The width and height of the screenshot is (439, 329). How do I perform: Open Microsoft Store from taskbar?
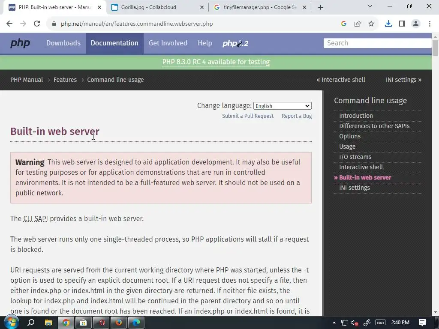coord(84,323)
